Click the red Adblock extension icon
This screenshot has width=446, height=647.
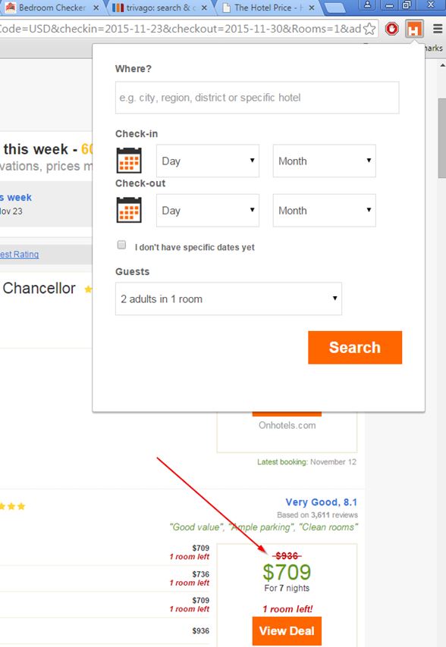[392, 29]
